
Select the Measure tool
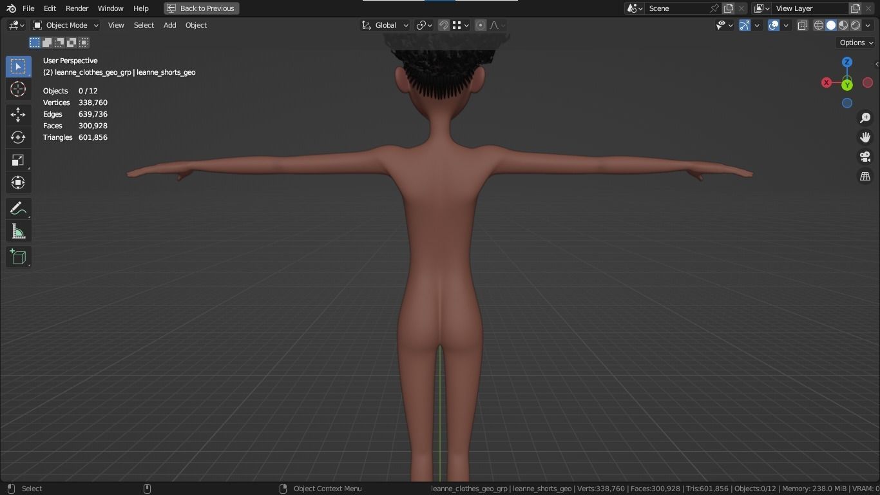click(18, 231)
